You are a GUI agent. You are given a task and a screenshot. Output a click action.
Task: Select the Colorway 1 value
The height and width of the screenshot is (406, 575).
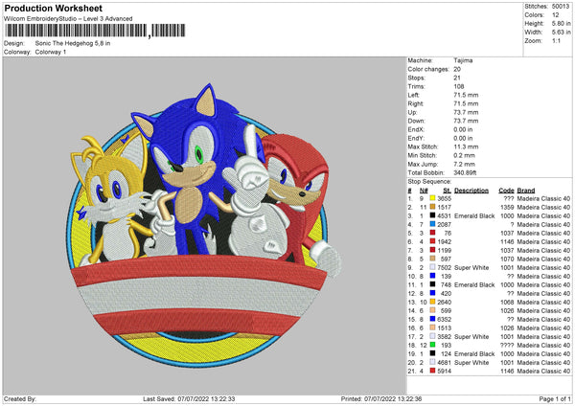pos(51,52)
